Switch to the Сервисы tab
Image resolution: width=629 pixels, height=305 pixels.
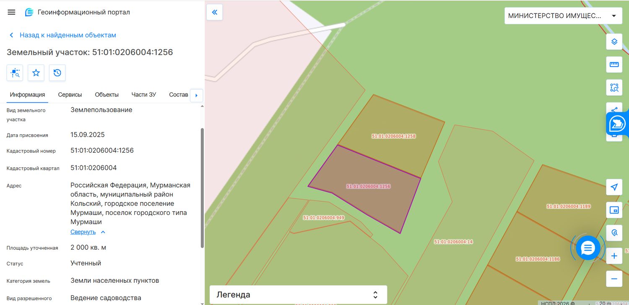(70, 95)
